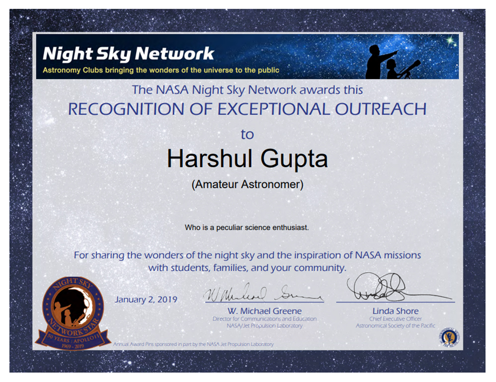Click 'Astronomical Society of the Pacific' text
Screen dimensions: 496x382
(x=396, y=326)
